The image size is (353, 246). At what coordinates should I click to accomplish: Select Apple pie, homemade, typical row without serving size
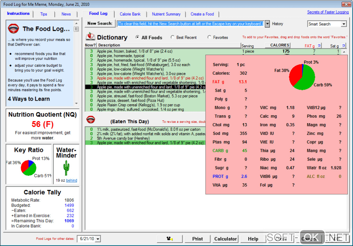coord(145,56)
